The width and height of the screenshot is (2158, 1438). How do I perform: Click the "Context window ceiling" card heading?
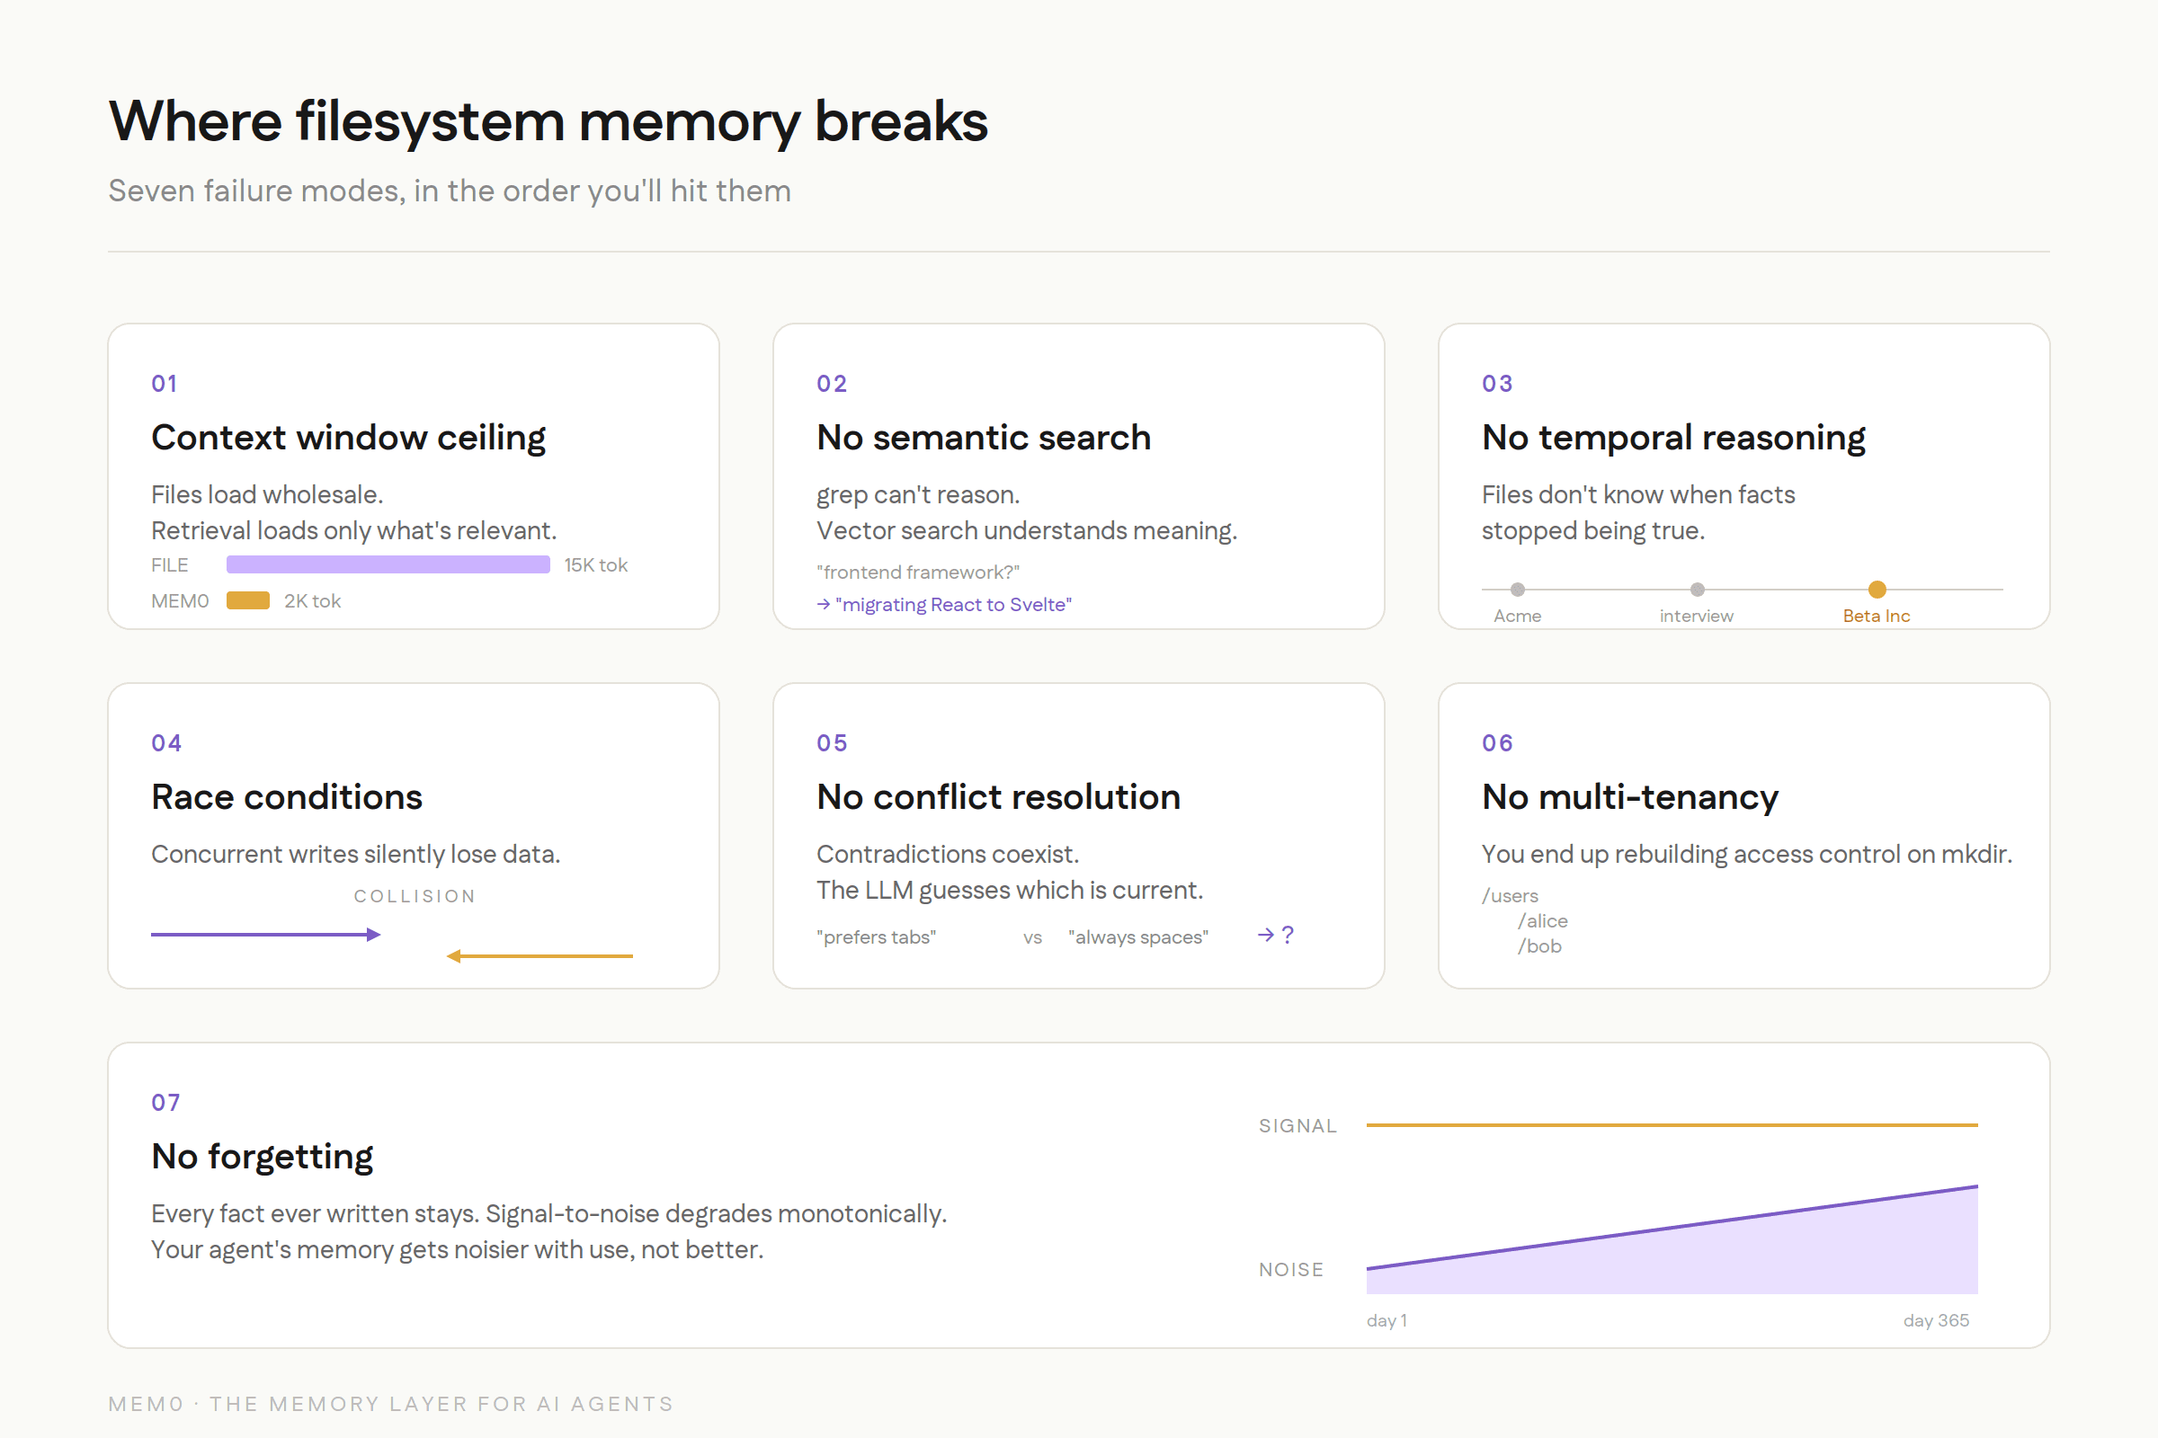tap(348, 438)
